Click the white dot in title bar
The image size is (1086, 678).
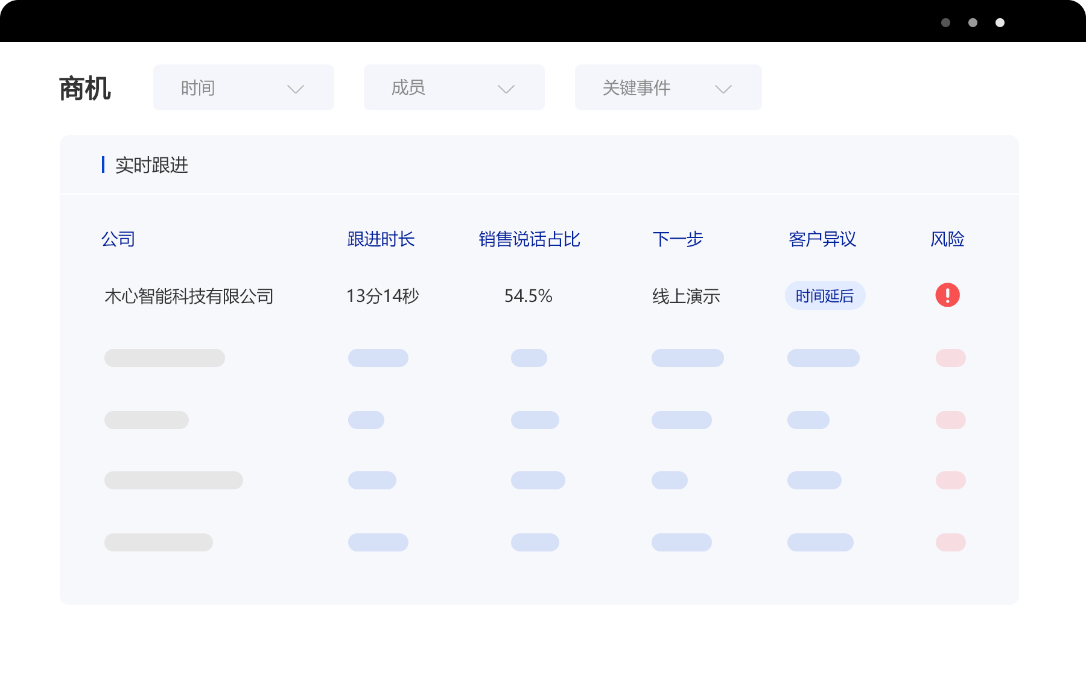tap(1000, 23)
